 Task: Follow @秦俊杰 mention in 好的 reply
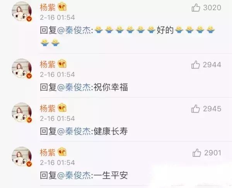click(x=74, y=30)
